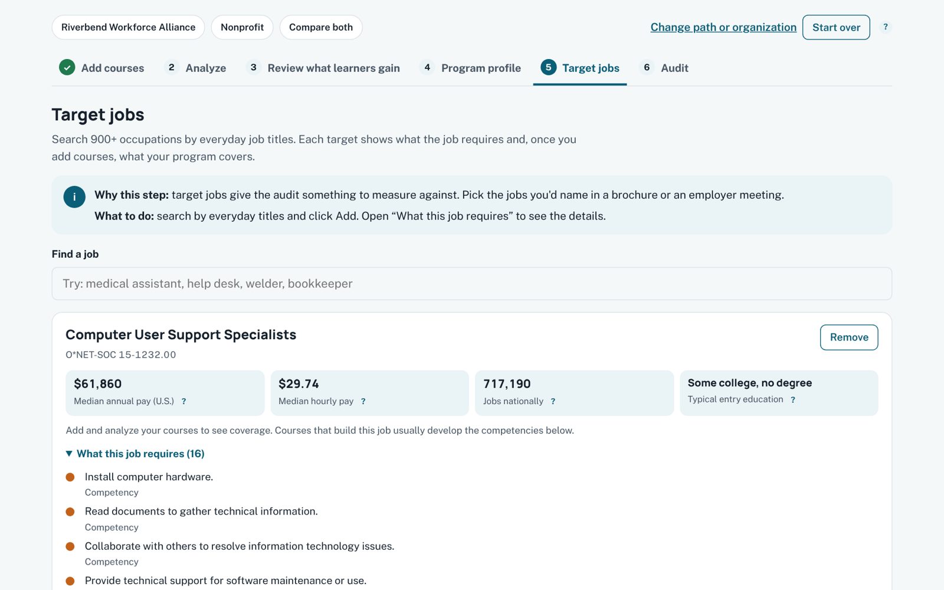The width and height of the screenshot is (944, 590).
Task: Click Install computer hardware competency
Action: pyautogui.click(x=149, y=477)
